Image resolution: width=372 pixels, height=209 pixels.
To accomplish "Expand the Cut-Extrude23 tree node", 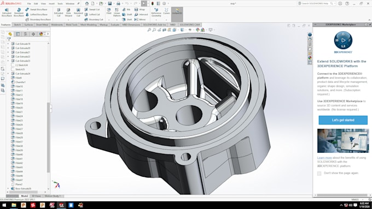I will 8,61.
